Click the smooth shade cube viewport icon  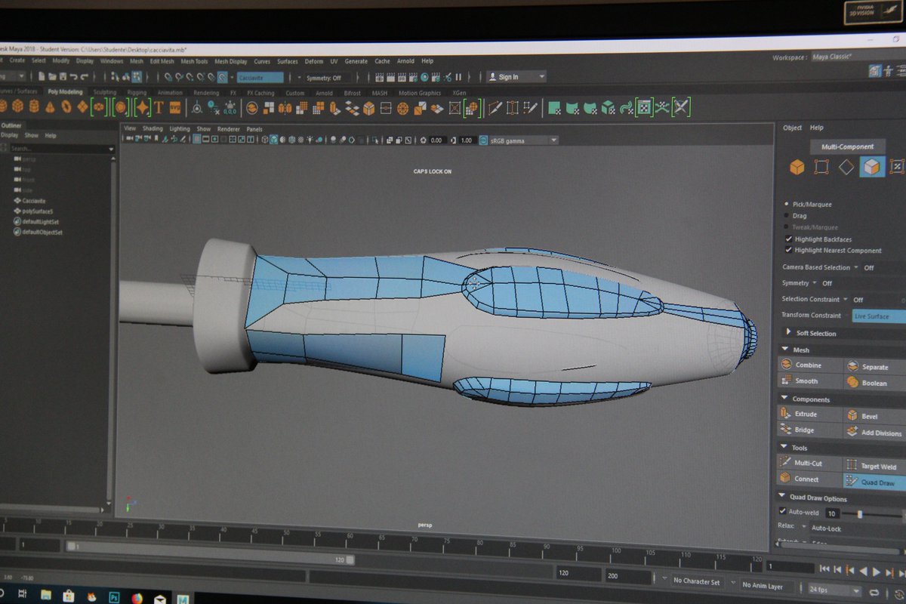point(273,140)
